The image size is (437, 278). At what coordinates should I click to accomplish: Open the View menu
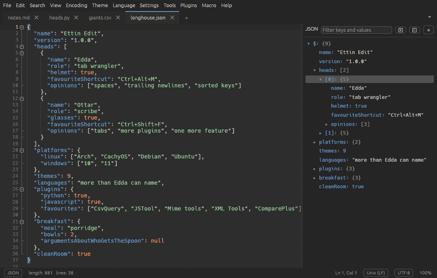[x=56, y=5]
